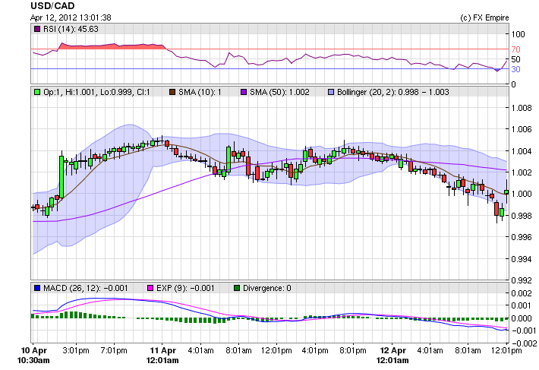Click the 50 RSI axis value
The height and width of the screenshot is (370, 539).
516,59
